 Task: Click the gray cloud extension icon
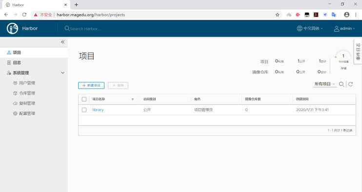pyautogui.click(x=289, y=15)
